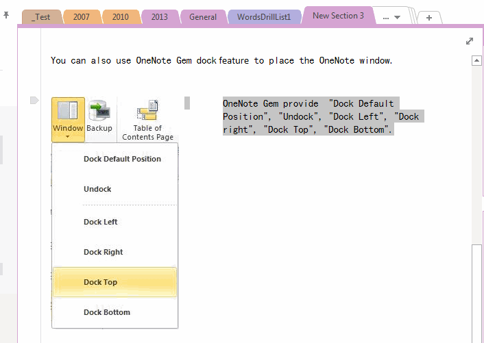Open the 2007 section tab
Viewport: 484px width, 343px height.
82,17
